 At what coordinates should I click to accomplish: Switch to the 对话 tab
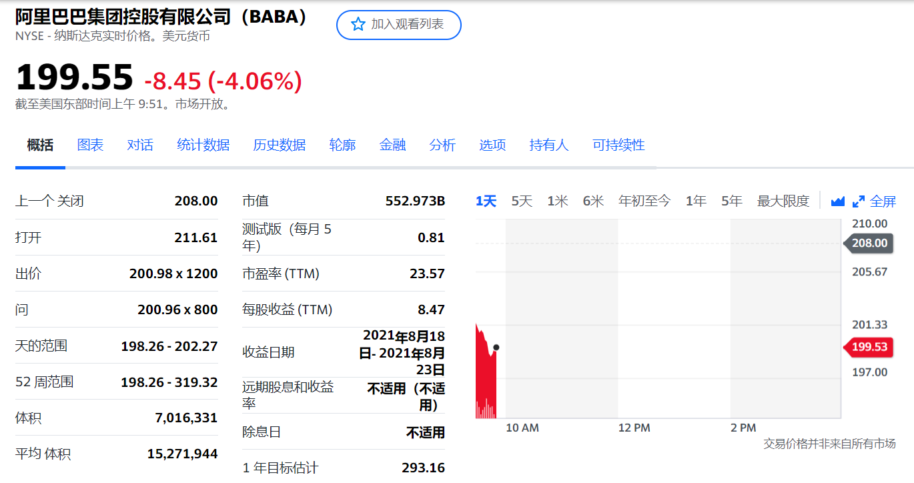(x=140, y=145)
